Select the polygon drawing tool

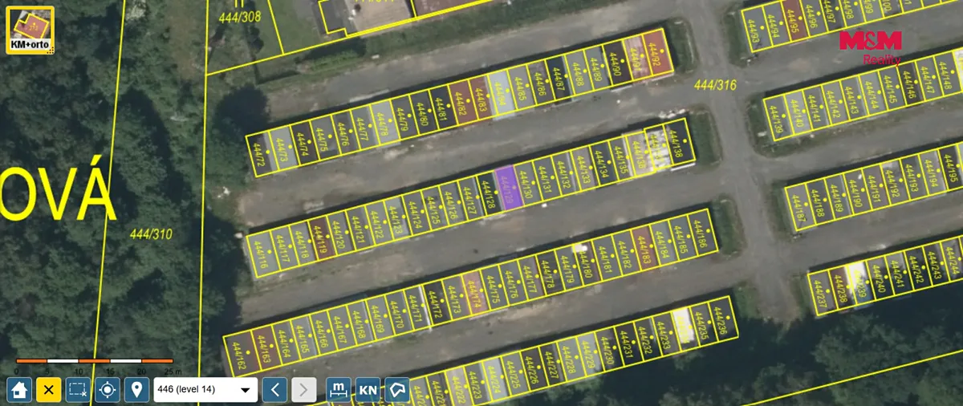(397, 390)
